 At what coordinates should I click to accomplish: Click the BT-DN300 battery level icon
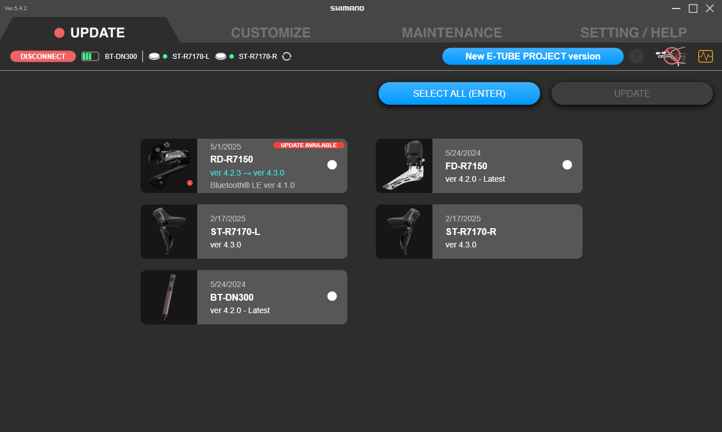tap(90, 57)
